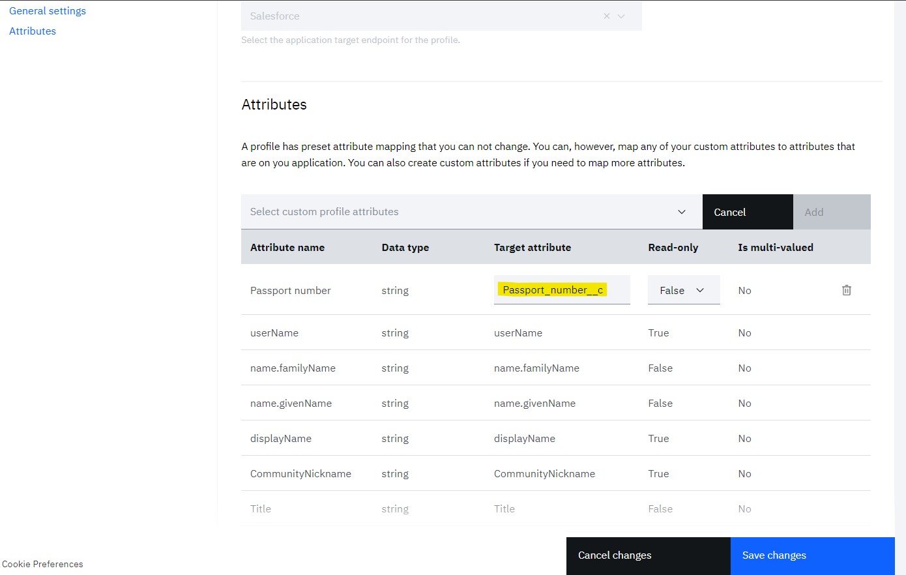Open General settings in sidebar
The width and height of the screenshot is (906, 575).
48,11
